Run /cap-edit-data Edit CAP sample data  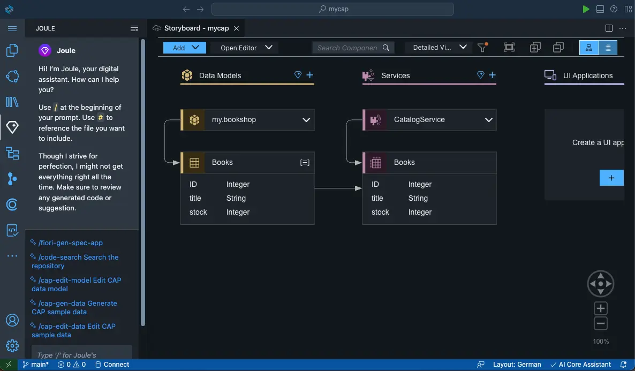click(73, 330)
